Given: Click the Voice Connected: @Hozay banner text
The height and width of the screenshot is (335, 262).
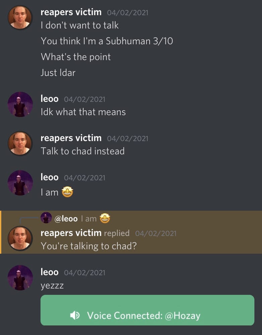Looking at the screenshot, I should tap(143, 315).
